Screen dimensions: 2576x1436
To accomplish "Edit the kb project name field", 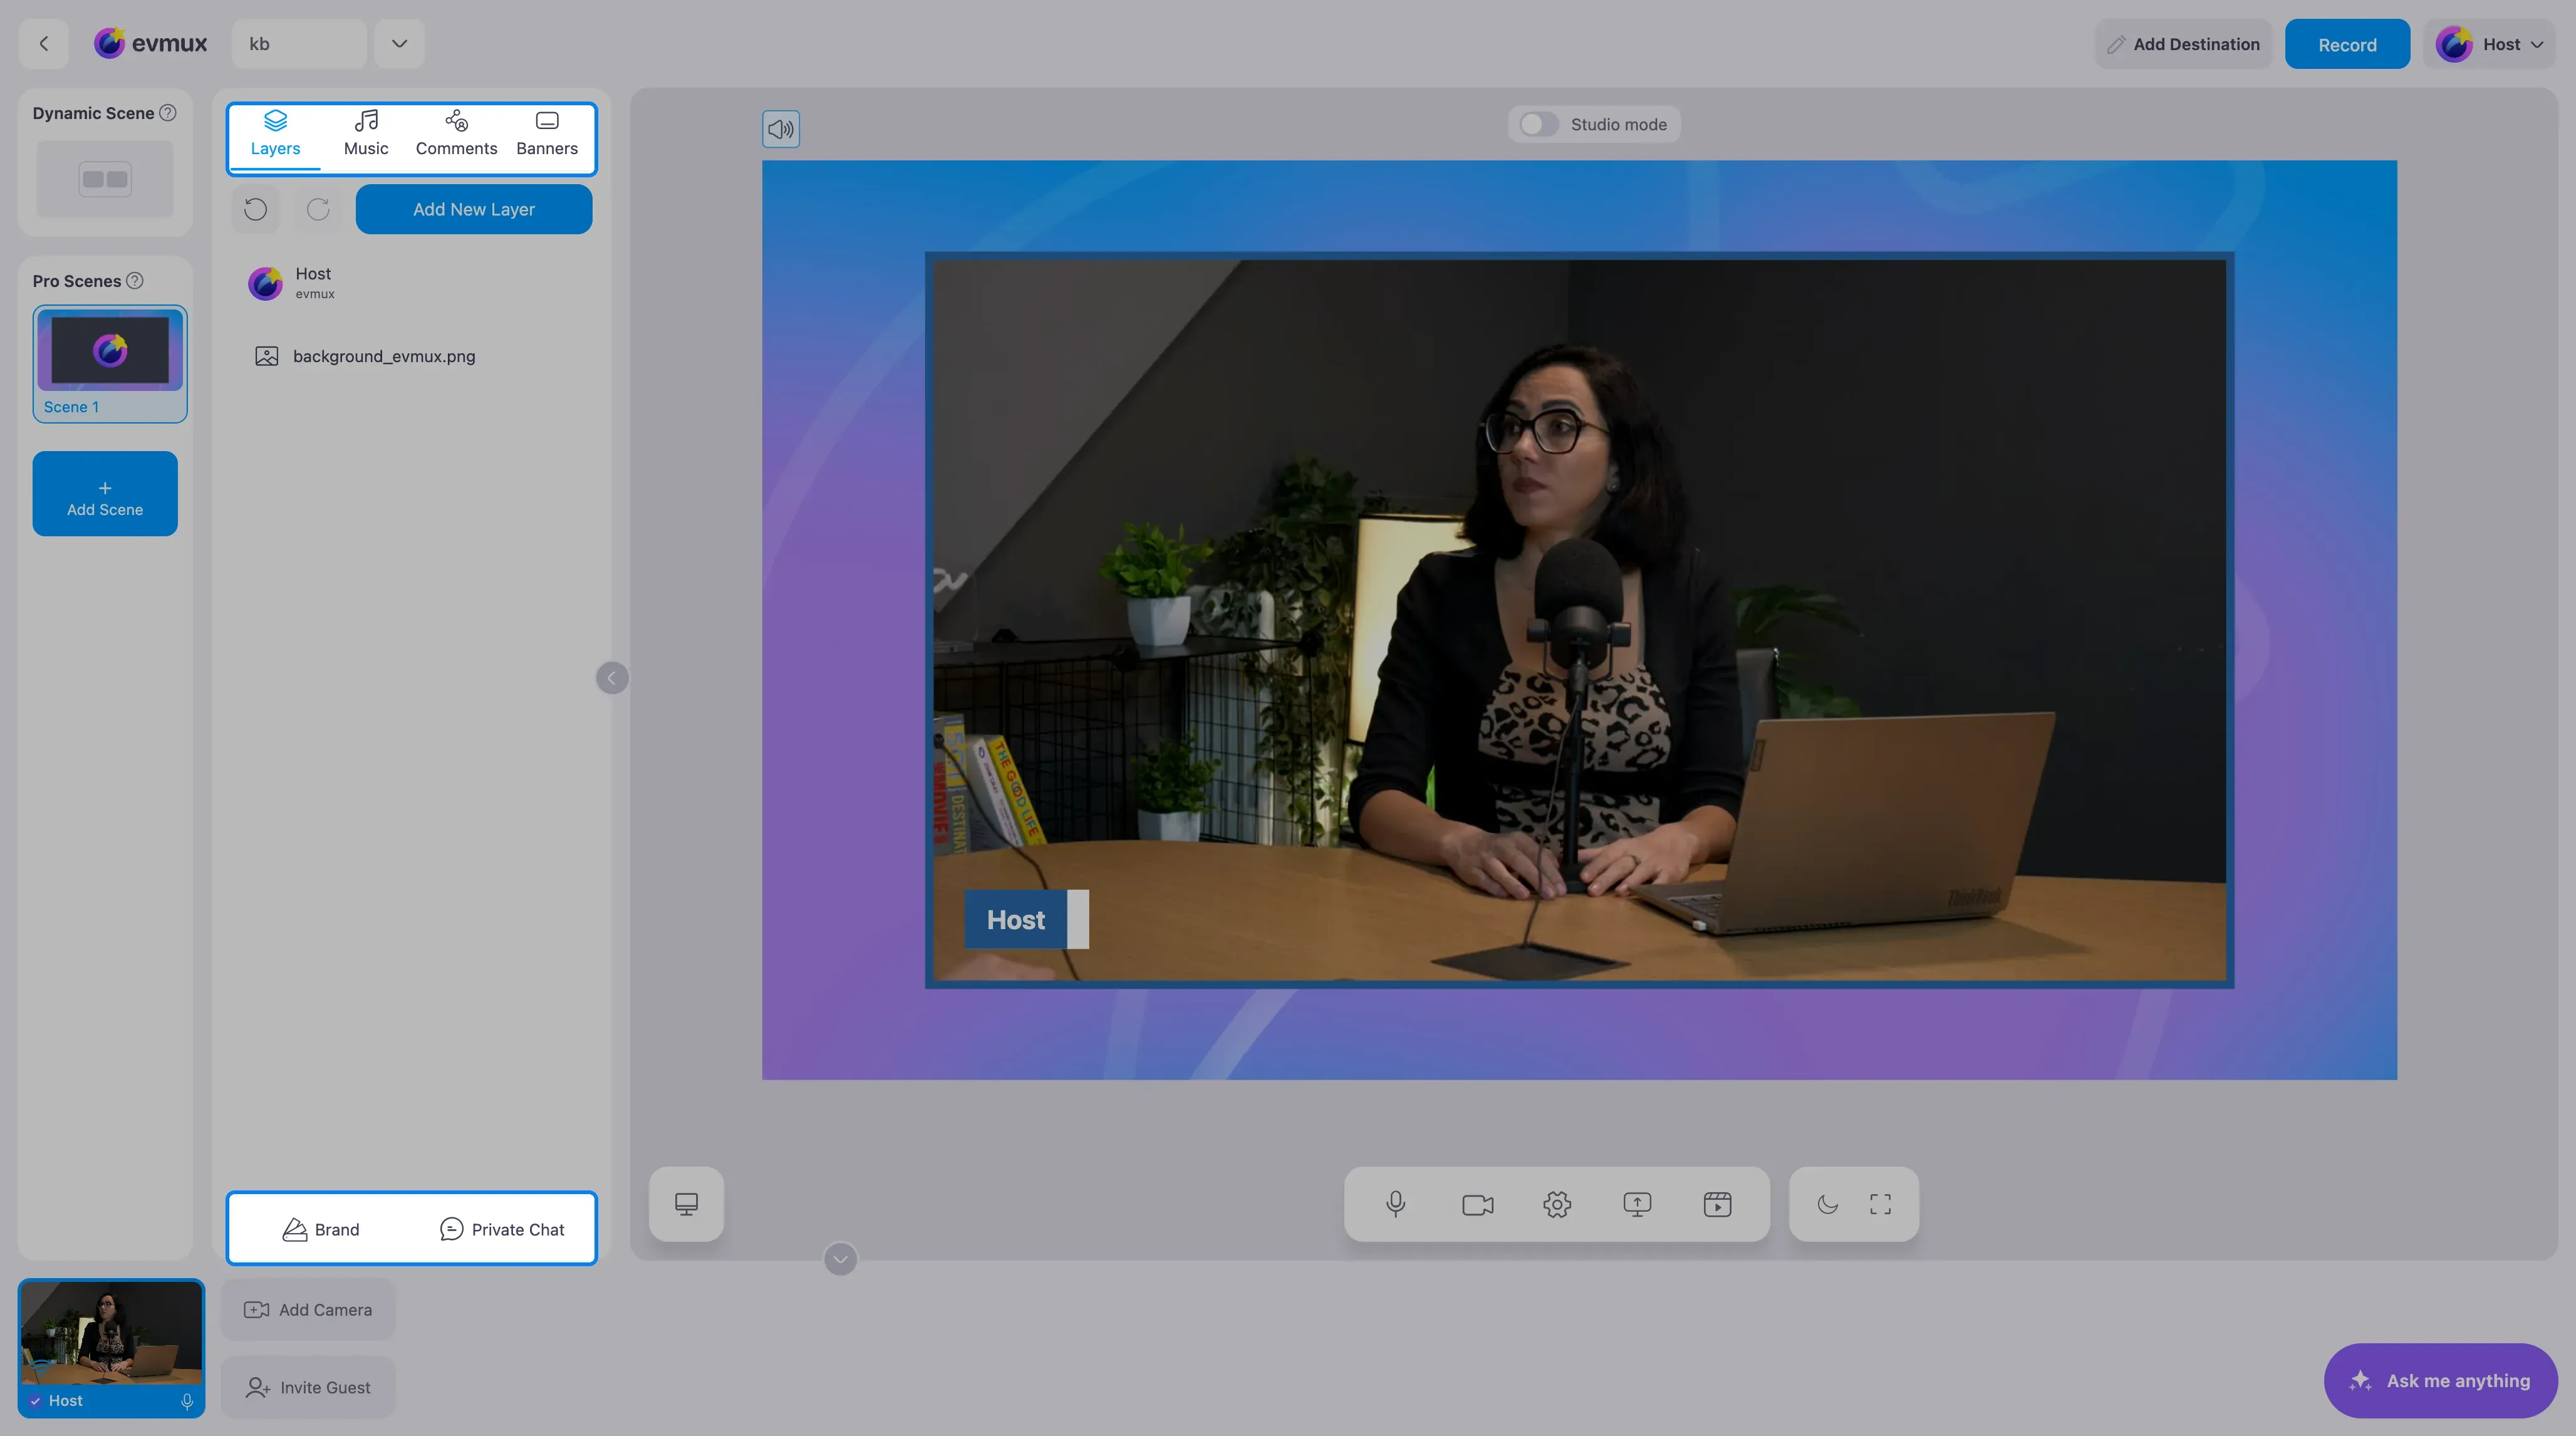I will pos(299,44).
